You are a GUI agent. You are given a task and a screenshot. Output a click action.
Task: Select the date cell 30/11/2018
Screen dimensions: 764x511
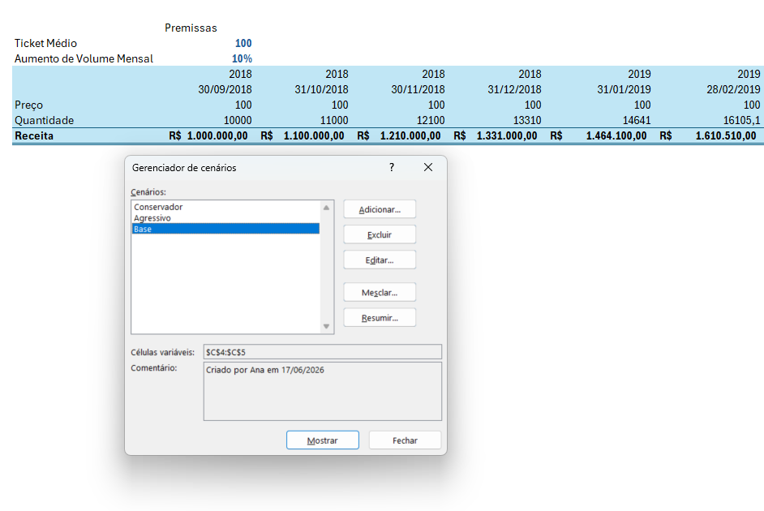[x=418, y=89]
